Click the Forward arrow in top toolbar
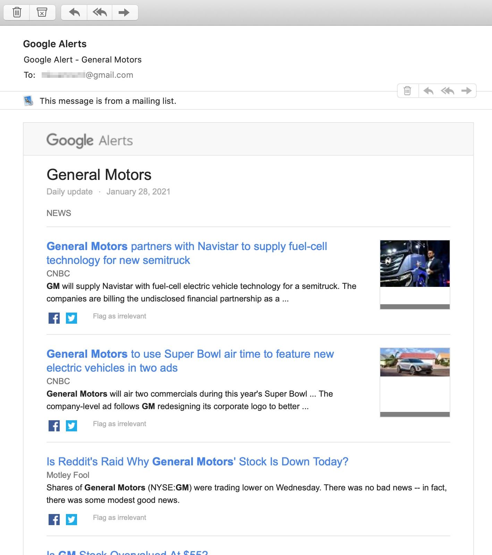The height and width of the screenshot is (555, 492). click(x=124, y=13)
